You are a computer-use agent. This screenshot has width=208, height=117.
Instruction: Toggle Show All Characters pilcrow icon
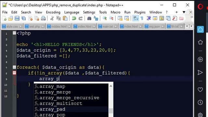[142, 19]
